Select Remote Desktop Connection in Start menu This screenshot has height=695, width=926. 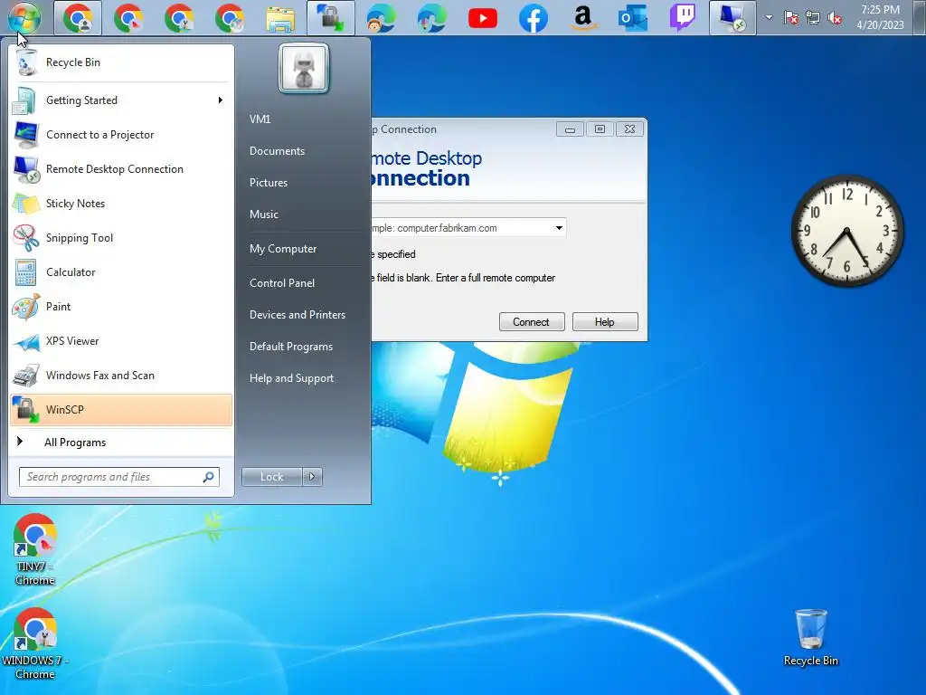click(x=121, y=169)
